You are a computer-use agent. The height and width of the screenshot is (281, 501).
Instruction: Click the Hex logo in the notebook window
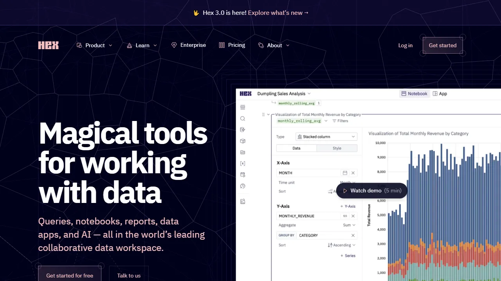(x=246, y=94)
